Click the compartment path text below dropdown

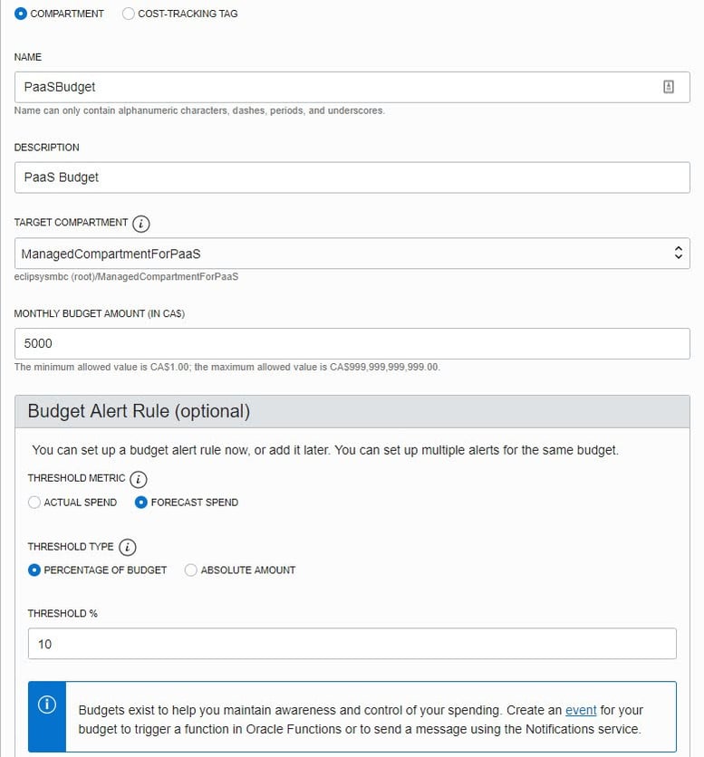[x=126, y=277]
